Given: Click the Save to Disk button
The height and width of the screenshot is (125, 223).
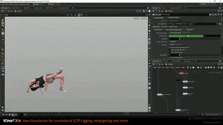Looking at the screenshot, I should click(x=158, y=30).
